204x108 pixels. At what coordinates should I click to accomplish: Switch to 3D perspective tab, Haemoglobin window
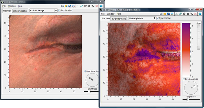pyautogui.click(x=119, y=19)
